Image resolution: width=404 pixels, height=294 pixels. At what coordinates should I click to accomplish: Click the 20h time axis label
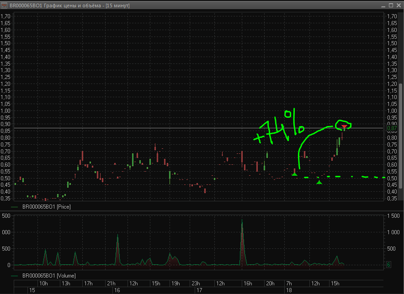pos(270,283)
